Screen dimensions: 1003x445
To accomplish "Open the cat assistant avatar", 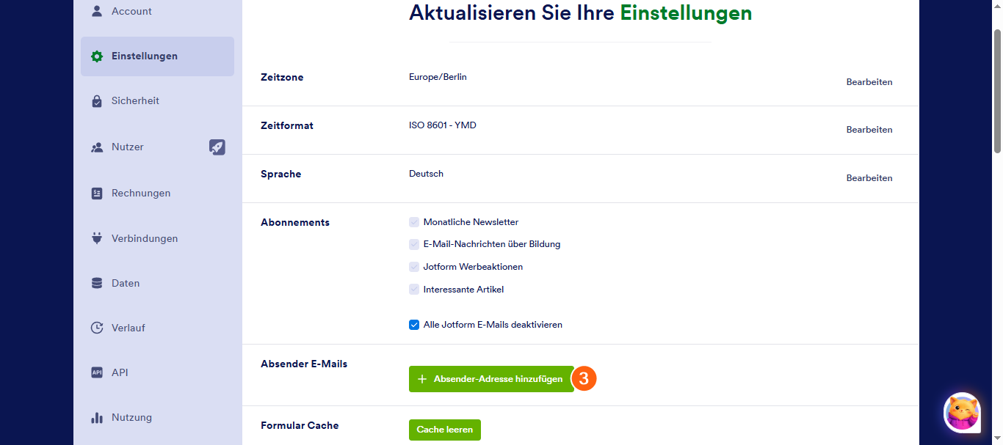I will (962, 412).
